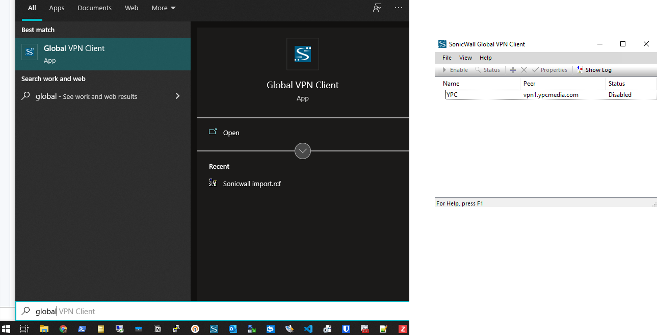Open Bitwarden from the taskbar

tap(346, 329)
